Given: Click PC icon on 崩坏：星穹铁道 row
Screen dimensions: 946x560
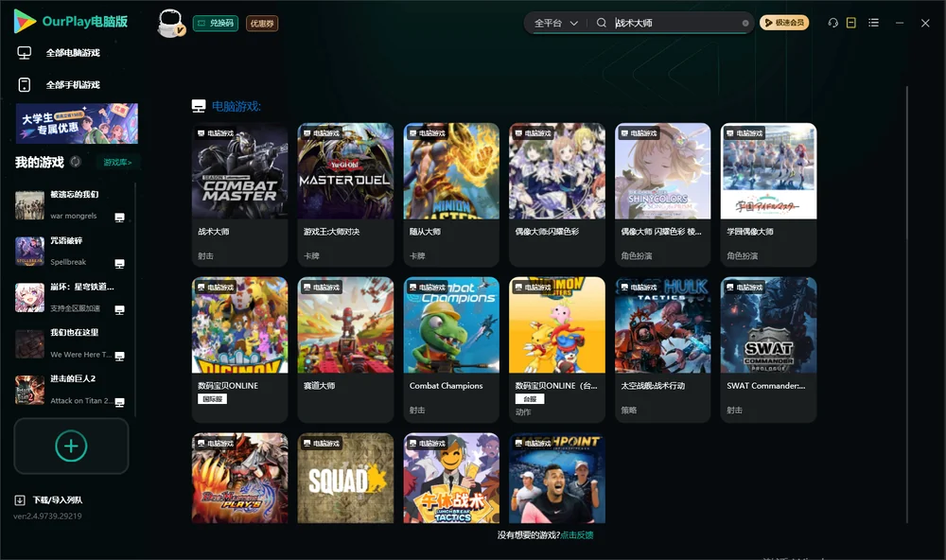Looking at the screenshot, I should coord(119,309).
